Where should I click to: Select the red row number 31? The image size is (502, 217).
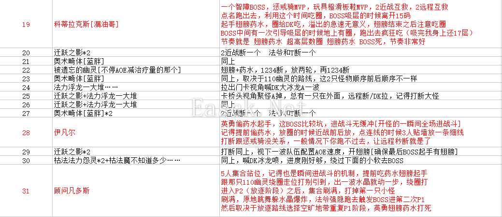[x=26, y=191]
